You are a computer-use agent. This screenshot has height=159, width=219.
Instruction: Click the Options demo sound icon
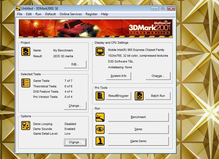pos(26,126)
